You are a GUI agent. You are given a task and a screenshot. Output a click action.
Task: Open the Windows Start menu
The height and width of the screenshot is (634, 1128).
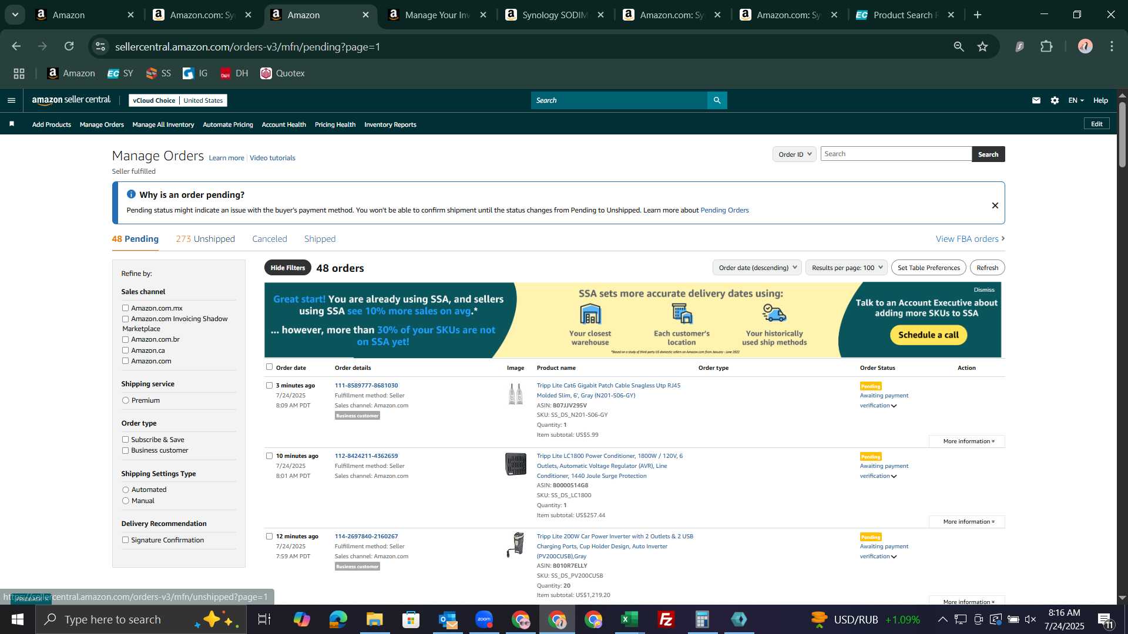tap(18, 619)
